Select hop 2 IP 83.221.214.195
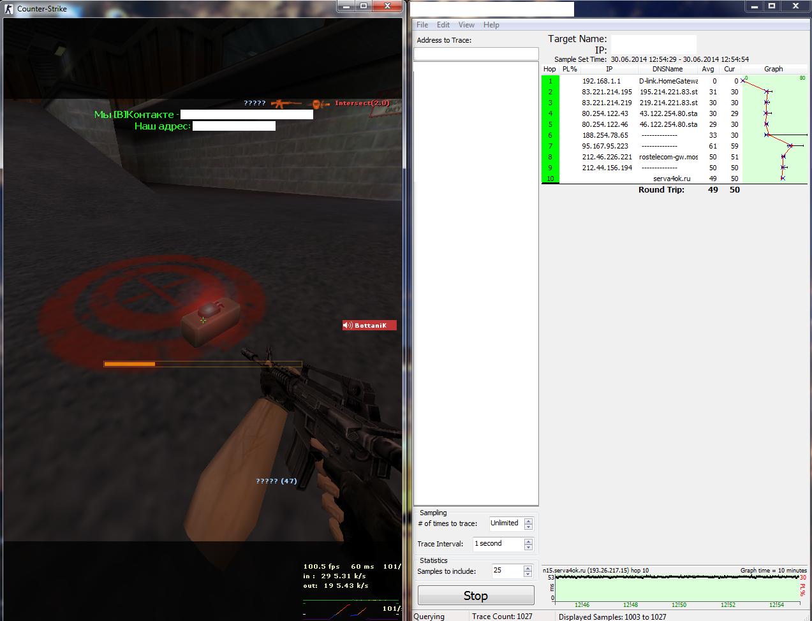Screen dimensions: 812x621 pyautogui.click(x=607, y=92)
